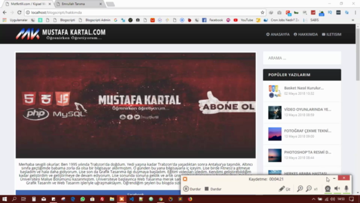Image resolution: width=360 pixels, height=203 pixels.
Task: Bookmark this page with the star icon
Action: [263, 12]
